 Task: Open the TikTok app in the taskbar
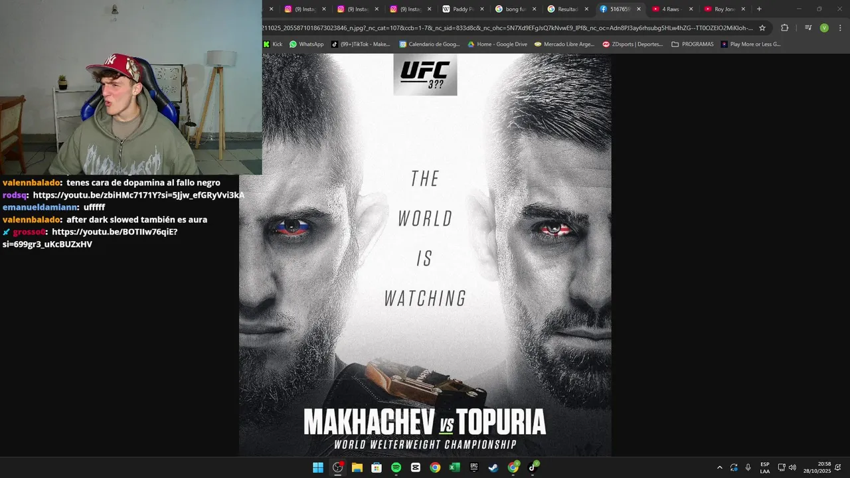coord(533,467)
